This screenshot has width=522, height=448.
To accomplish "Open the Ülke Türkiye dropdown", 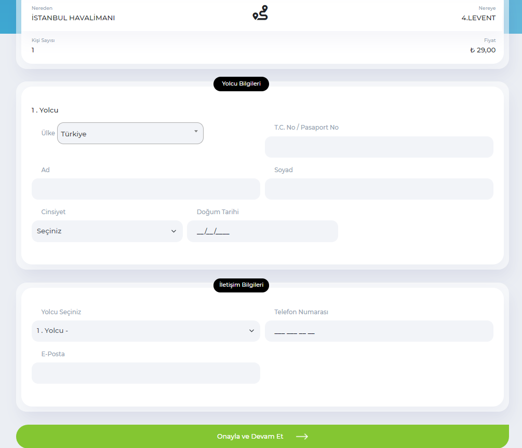I will 130,133.
